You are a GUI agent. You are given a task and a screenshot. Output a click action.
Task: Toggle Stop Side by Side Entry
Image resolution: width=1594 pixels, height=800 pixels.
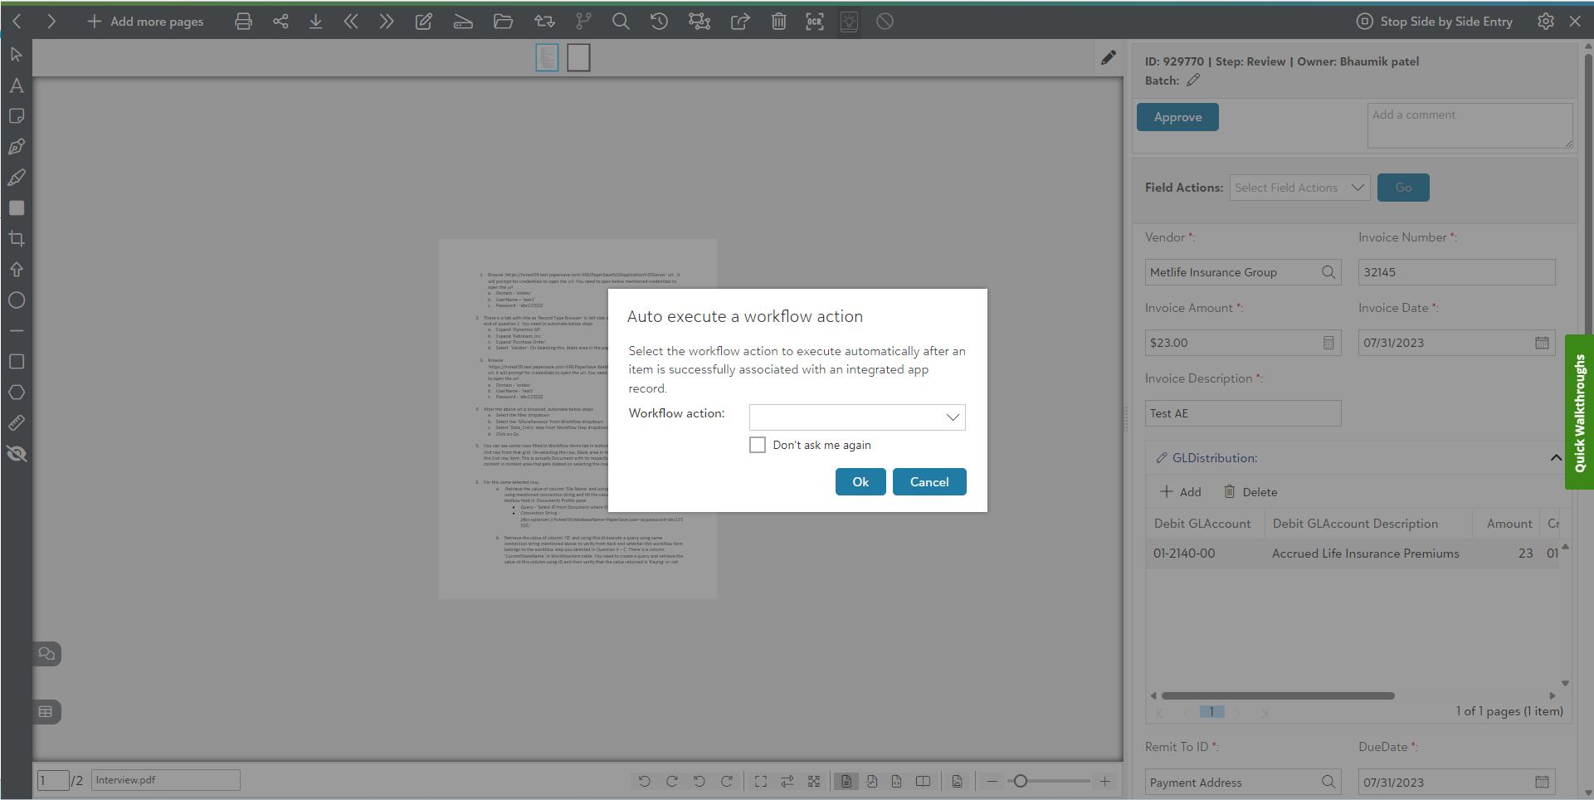coord(1434,22)
